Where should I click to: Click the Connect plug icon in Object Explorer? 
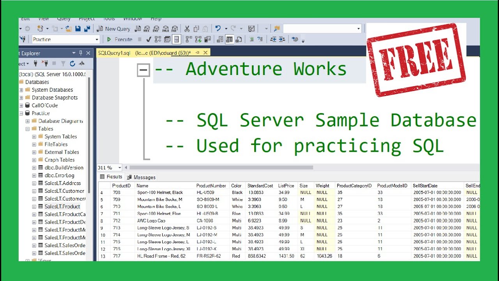pyautogui.click(x=36, y=64)
